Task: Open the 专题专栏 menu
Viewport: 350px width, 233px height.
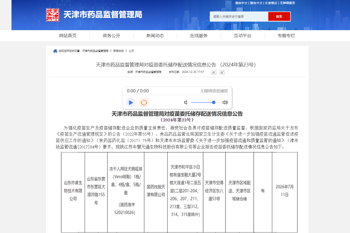Action: pos(286,36)
